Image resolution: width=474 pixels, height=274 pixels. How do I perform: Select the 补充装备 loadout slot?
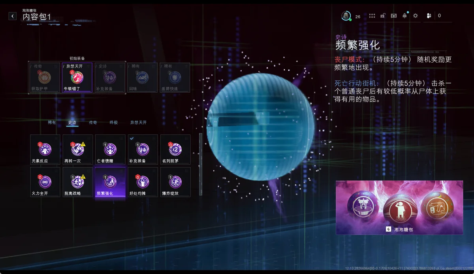coord(110,78)
